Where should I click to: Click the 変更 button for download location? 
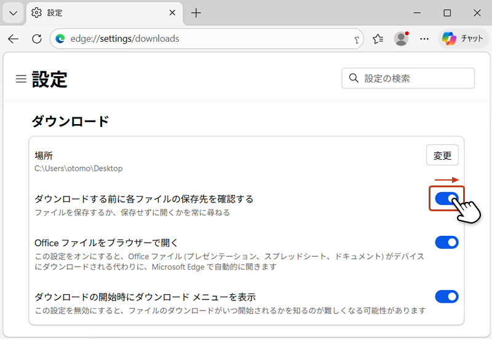coord(442,155)
